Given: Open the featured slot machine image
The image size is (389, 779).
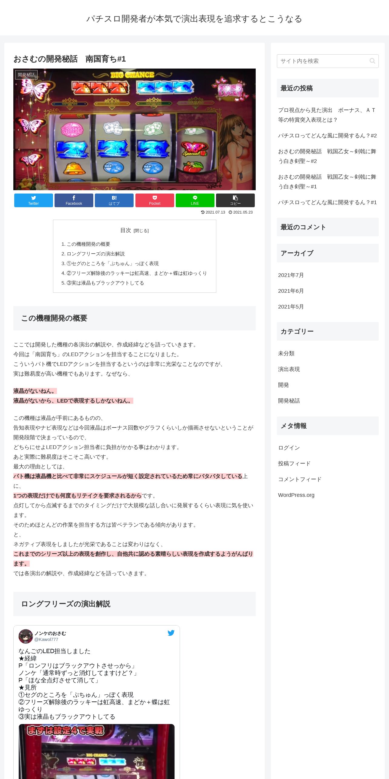Looking at the screenshot, I should point(135,130).
